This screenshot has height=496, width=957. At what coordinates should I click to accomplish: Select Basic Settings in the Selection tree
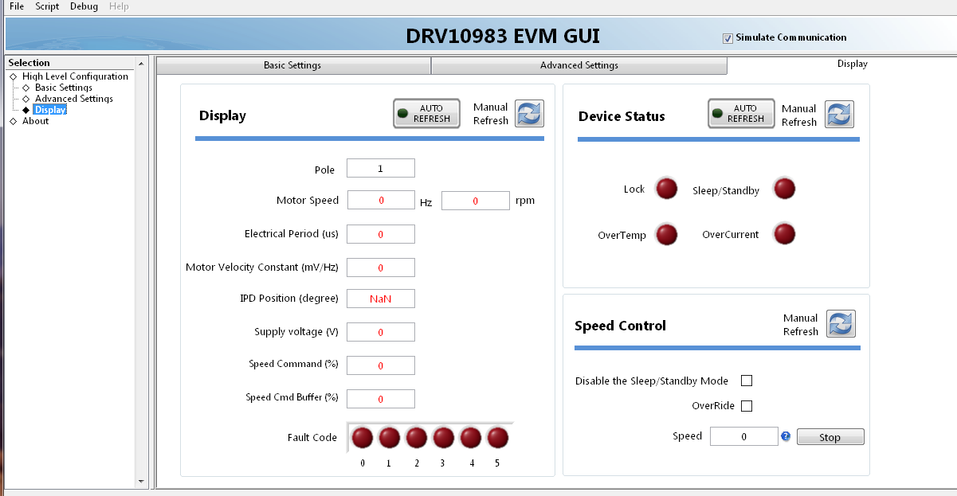[x=64, y=88]
